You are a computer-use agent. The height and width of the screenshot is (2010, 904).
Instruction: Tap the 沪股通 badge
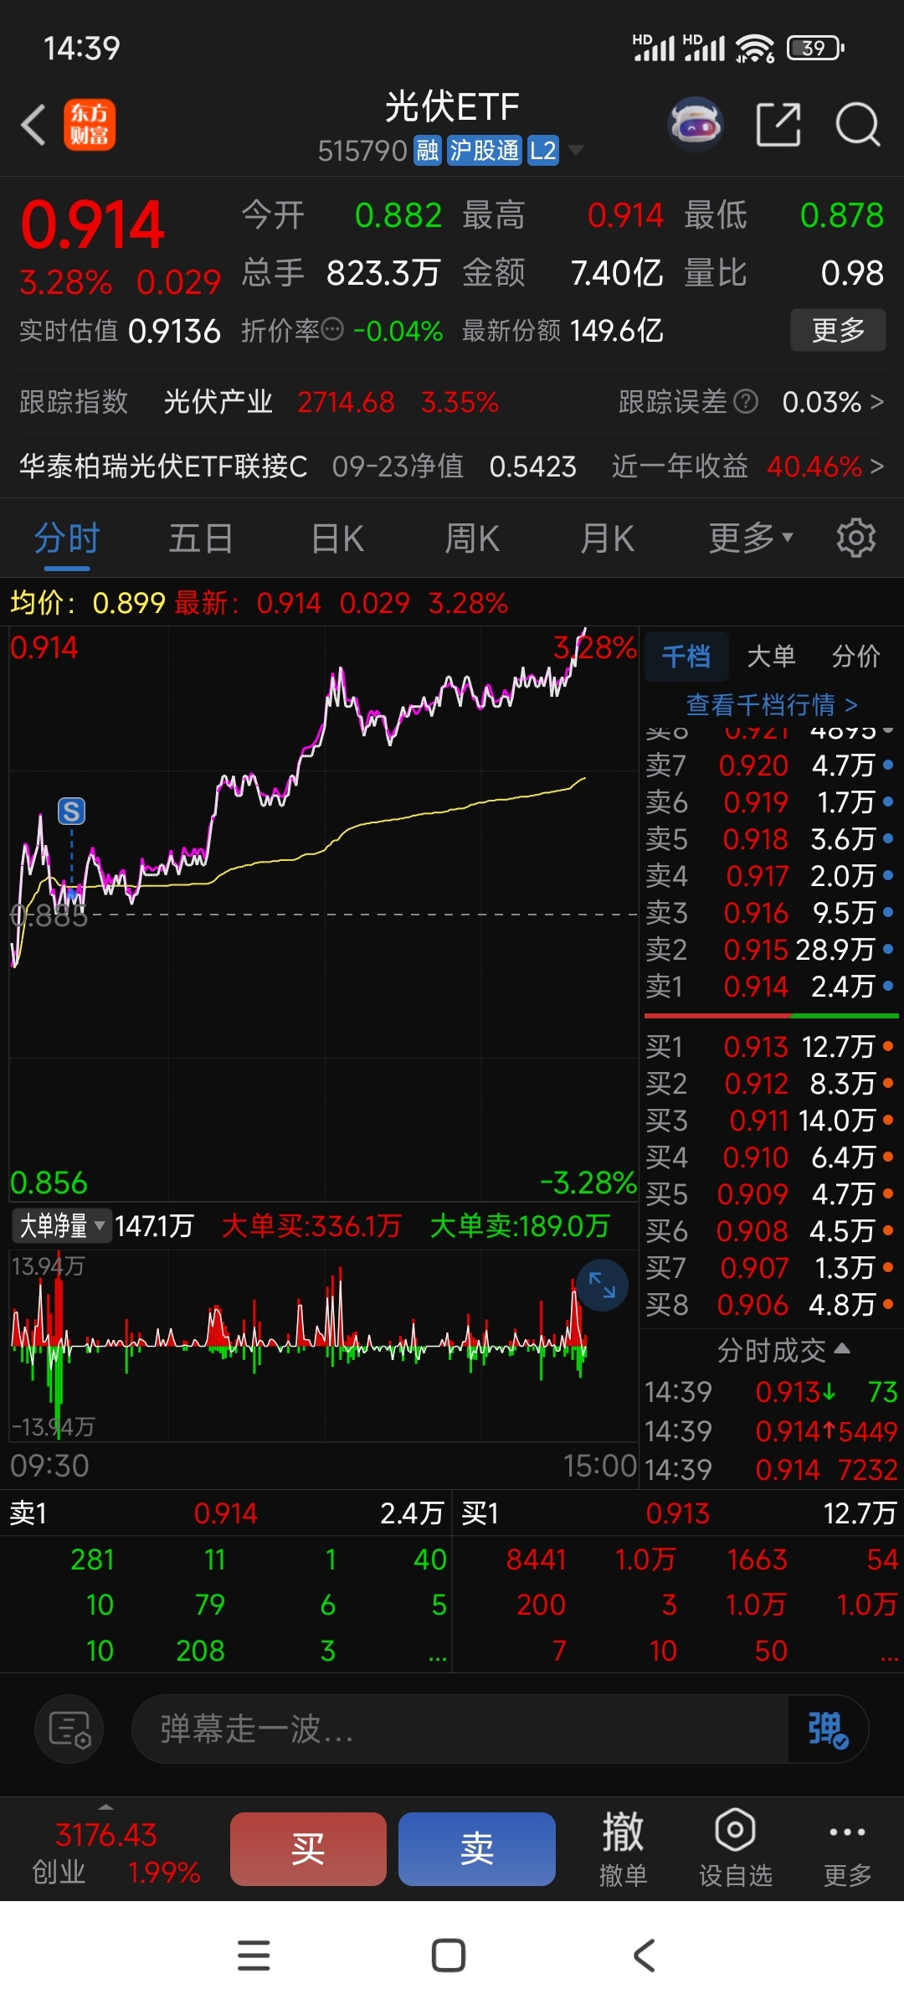(484, 151)
